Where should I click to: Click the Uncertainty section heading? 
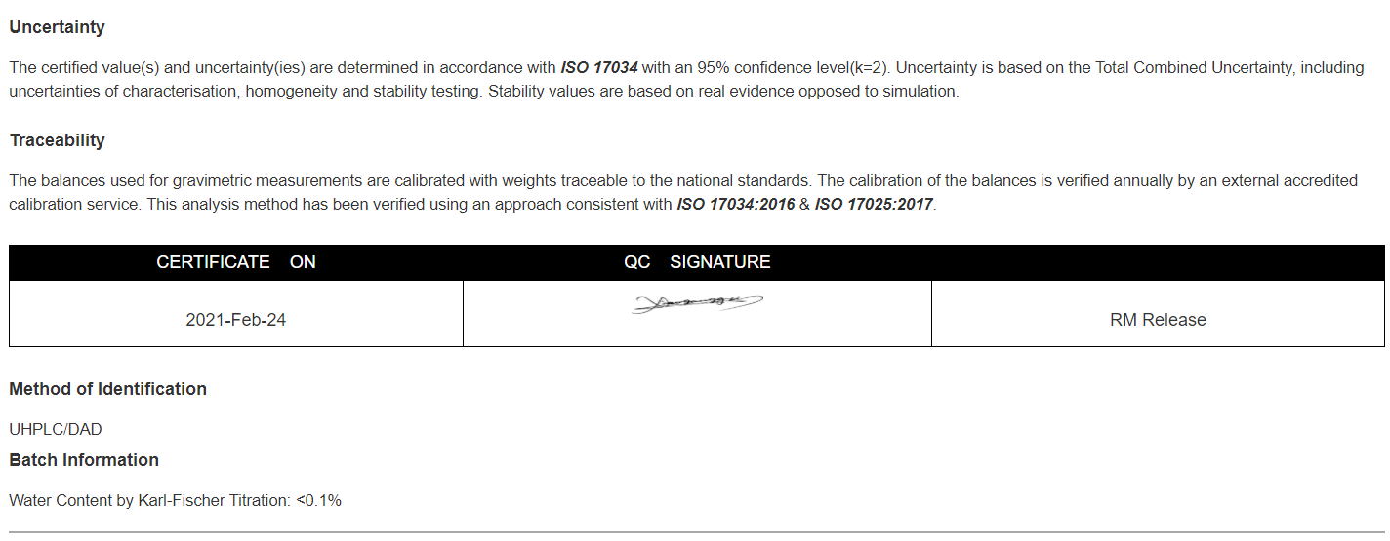[57, 27]
